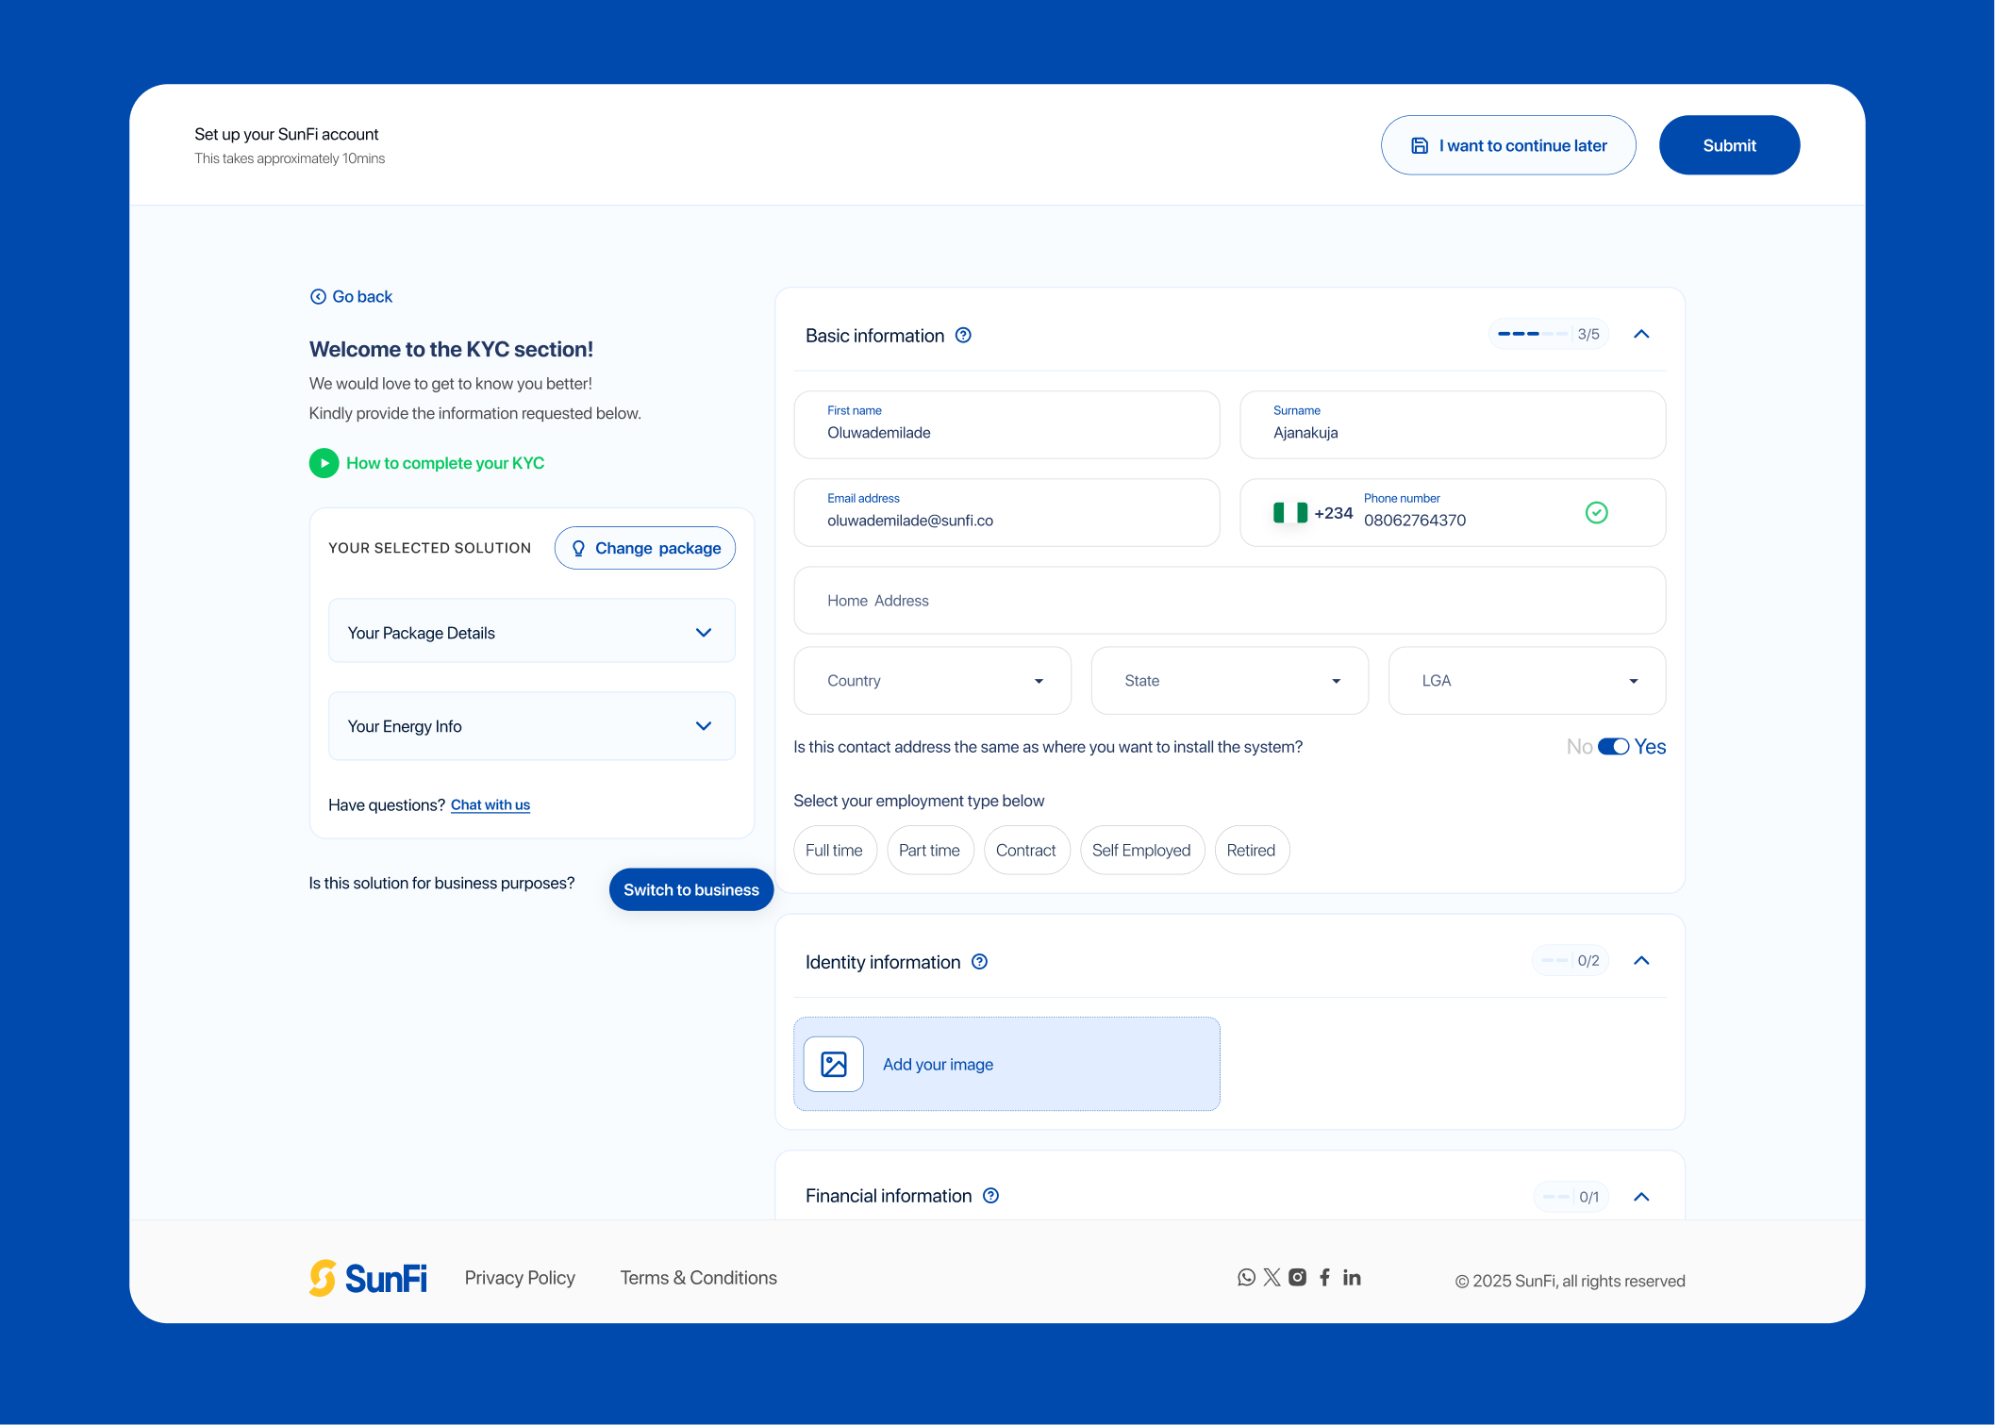Collapse the Identity information section
This screenshot has height=1425, width=1995.
pyautogui.click(x=1641, y=961)
